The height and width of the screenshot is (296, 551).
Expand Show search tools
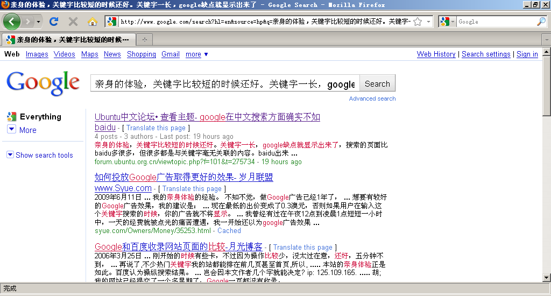click(44, 155)
